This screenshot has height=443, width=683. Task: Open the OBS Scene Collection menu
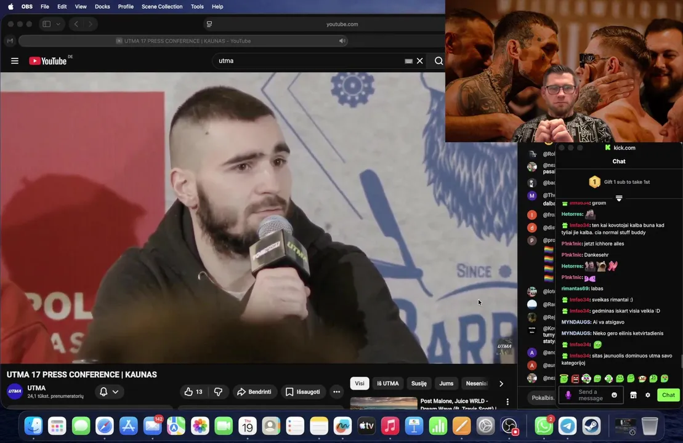coord(162,7)
